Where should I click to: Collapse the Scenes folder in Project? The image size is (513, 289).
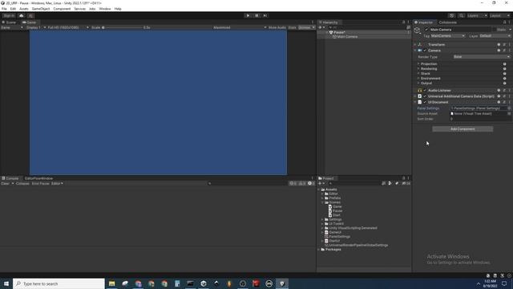tap(322, 202)
